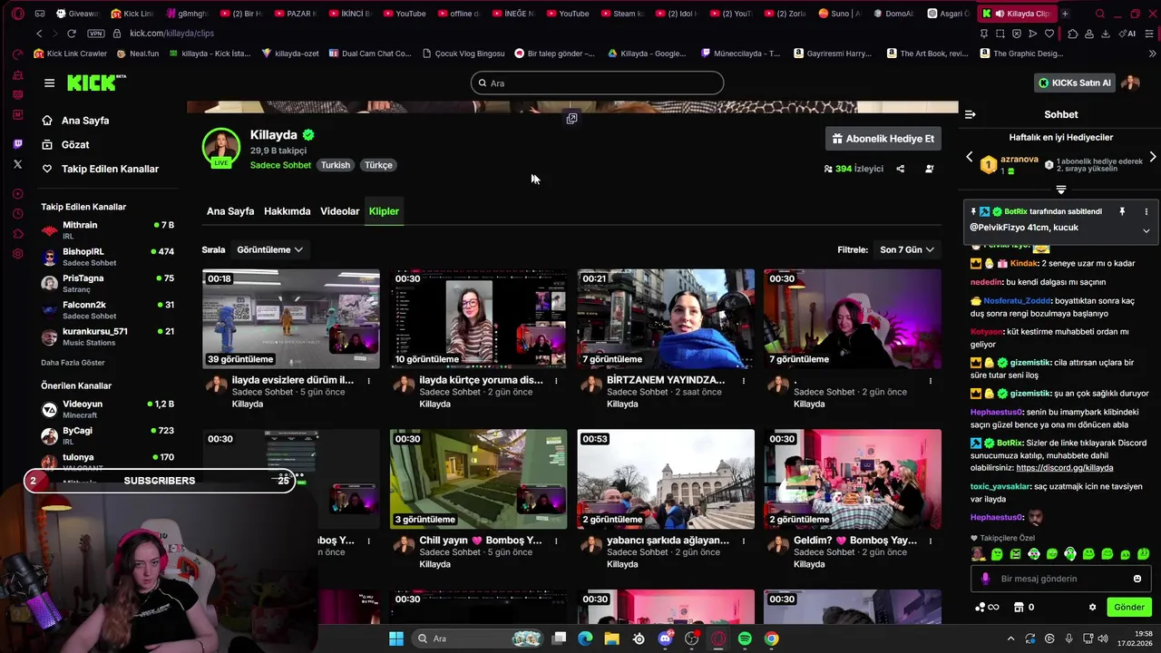Click the Opera heart bookmark icon
The width and height of the screenshot is (1161, 653).
coord(1049,34)
